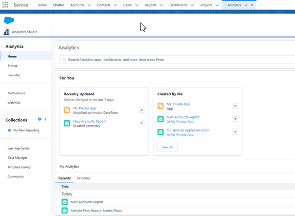Open the Cases nav tab
The width and height of the screenshot is (295, 216).
pos(127,5)
